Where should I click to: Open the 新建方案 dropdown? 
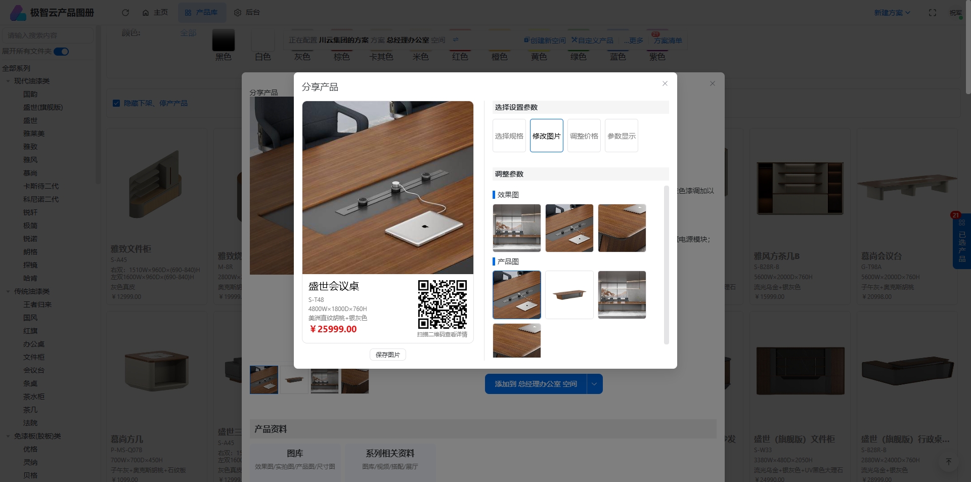point(892,13)
